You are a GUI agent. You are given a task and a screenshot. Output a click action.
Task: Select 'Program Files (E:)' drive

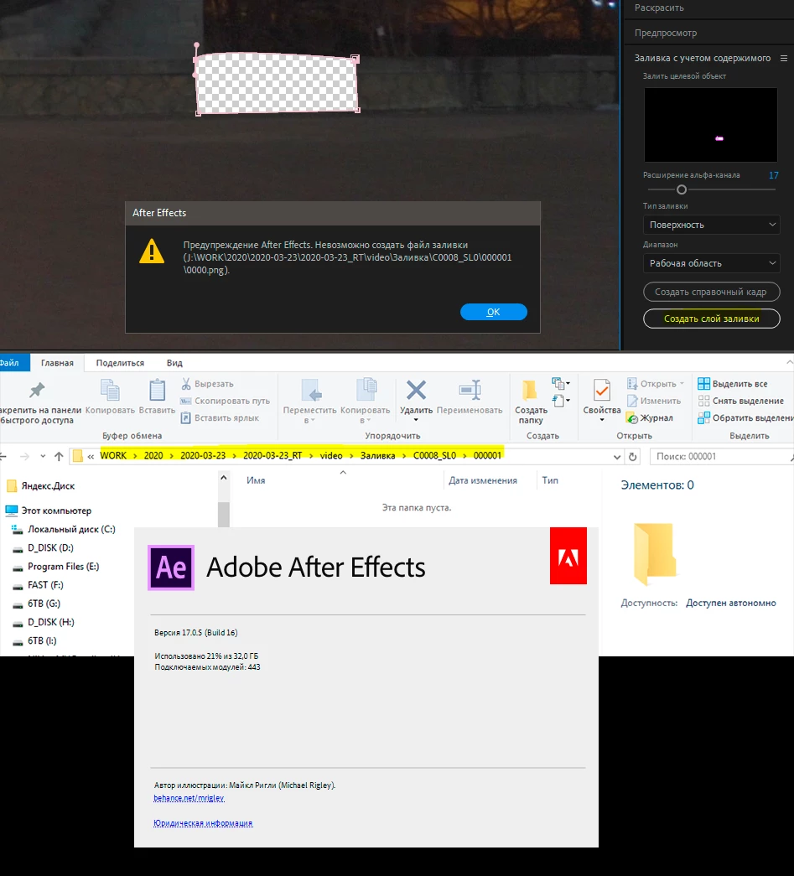point(63,566)
